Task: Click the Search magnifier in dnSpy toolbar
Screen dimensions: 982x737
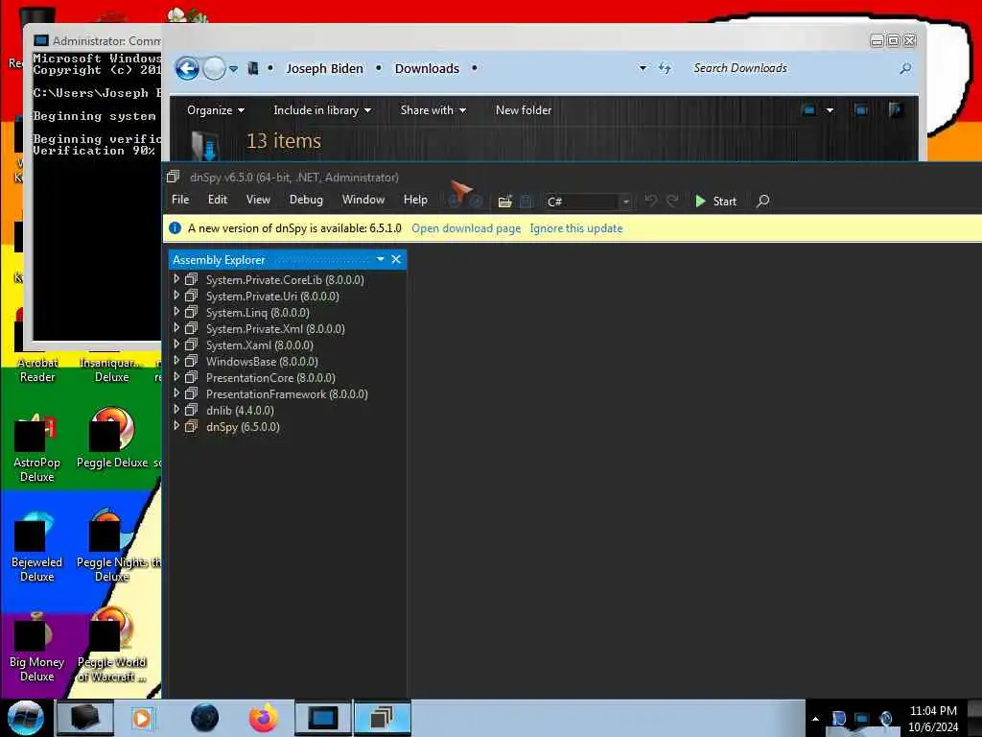Action: [x=762, y=202]
